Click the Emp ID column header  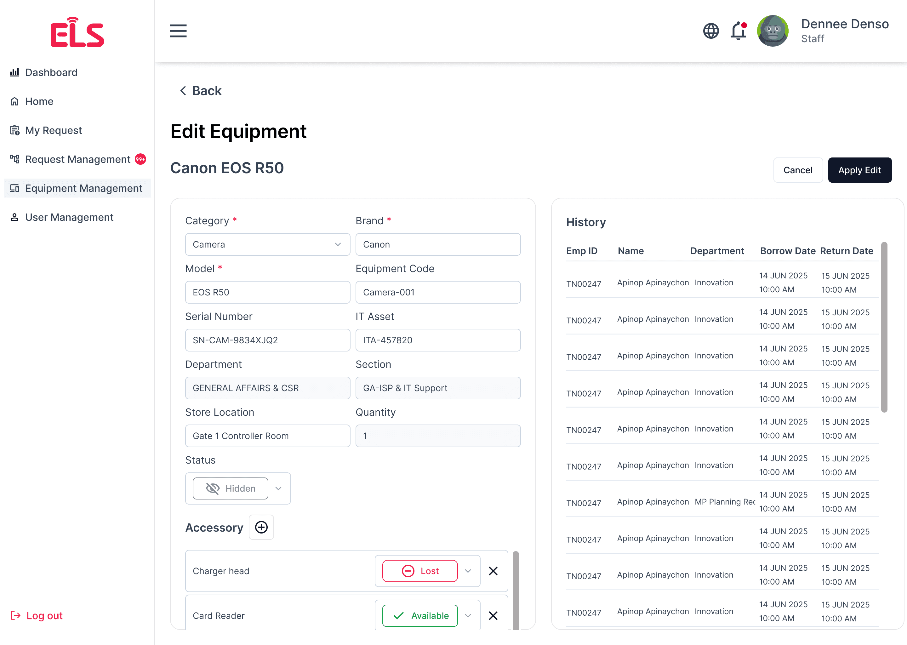pyautogui.click(x=582, y=251)
